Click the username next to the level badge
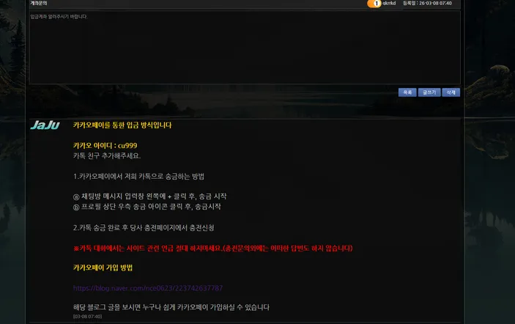The height and width of the screenshot is (324, 515). (389, 3)
